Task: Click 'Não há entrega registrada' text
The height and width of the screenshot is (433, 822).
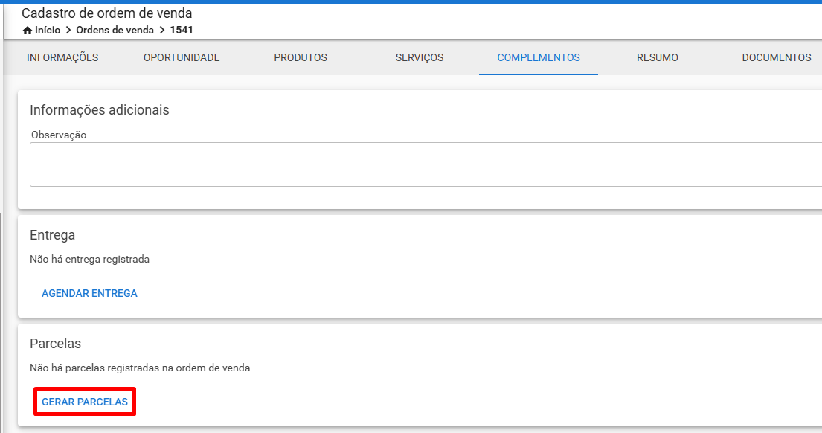Action: pos(90,260)
